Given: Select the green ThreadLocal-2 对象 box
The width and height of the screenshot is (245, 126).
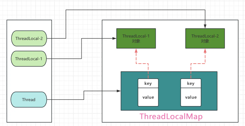Looking at the screenshot, I should click(x=205, y=38).
